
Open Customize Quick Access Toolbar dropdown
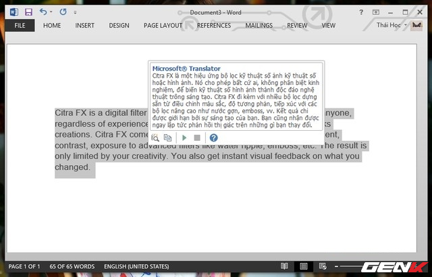pos(75,12)
